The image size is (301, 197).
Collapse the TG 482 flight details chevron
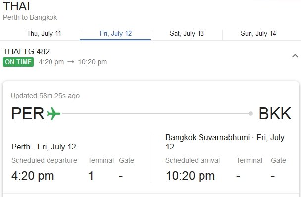click(x=295, y=56)
